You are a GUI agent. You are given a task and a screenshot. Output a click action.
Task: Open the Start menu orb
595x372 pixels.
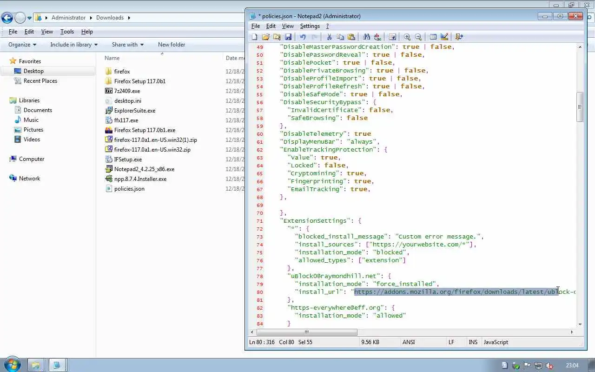(12, 365)
